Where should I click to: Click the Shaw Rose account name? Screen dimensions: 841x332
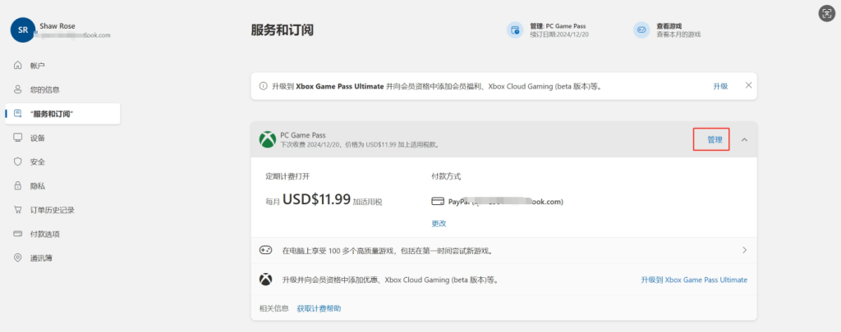(x=57, y=25)
